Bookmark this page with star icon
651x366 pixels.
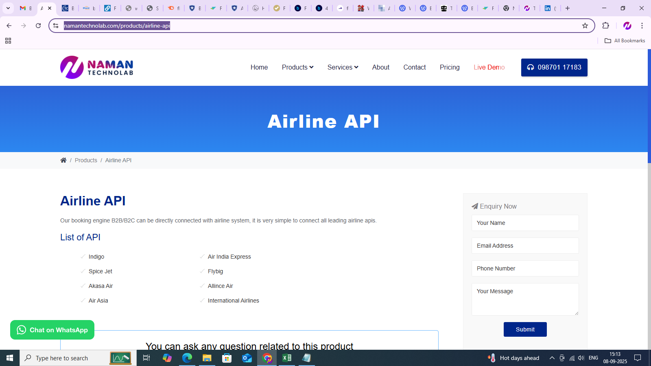(585, 26)
